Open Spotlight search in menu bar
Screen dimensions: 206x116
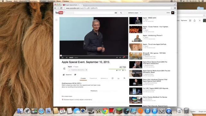[x=199, y=1]
